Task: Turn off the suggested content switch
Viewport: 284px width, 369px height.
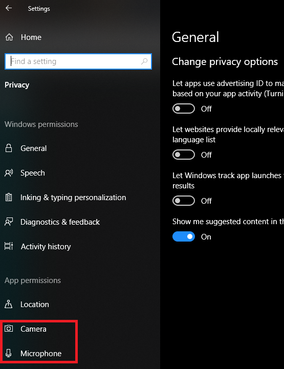Action: 184,236
